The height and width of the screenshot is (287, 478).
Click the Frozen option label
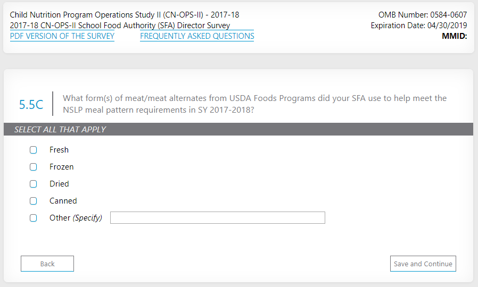click(x=62, y=167)
